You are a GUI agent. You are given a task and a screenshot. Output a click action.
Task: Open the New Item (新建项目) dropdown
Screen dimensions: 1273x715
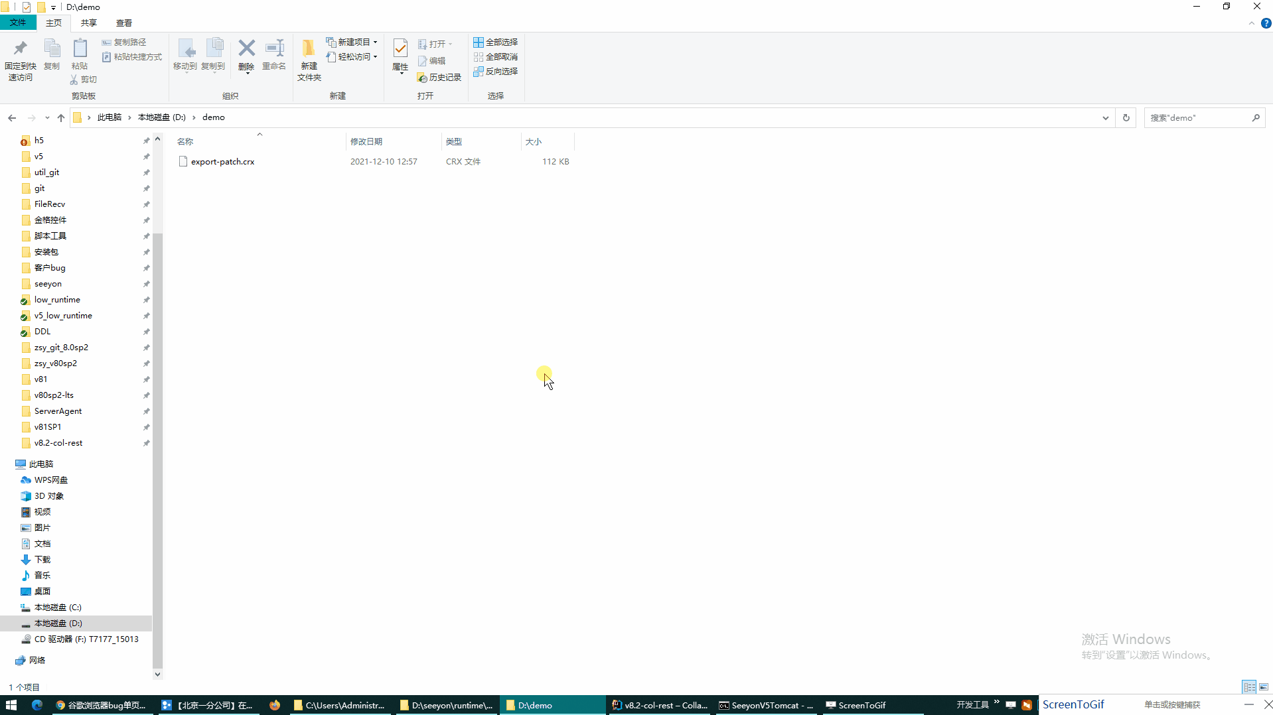(352, 42)
